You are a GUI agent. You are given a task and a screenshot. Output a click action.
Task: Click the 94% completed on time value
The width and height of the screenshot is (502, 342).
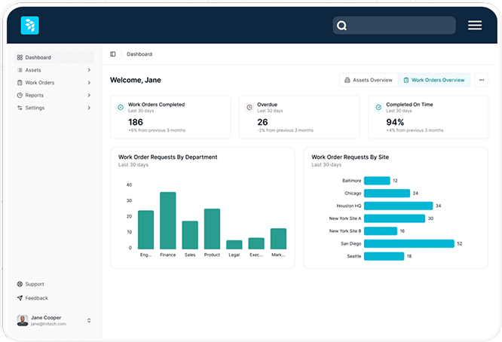tap(395, 122)
